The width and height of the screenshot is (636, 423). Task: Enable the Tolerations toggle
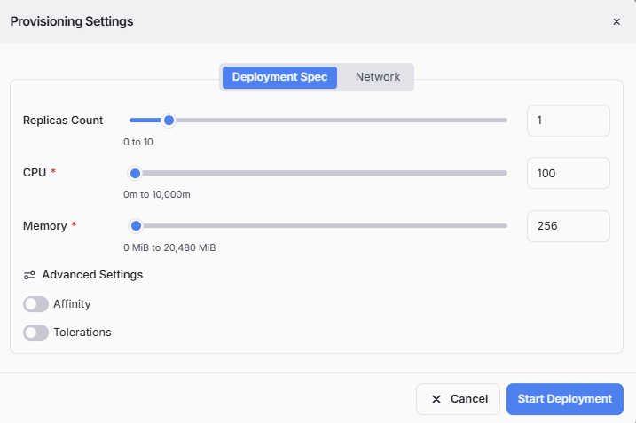[x=35, y=333]
